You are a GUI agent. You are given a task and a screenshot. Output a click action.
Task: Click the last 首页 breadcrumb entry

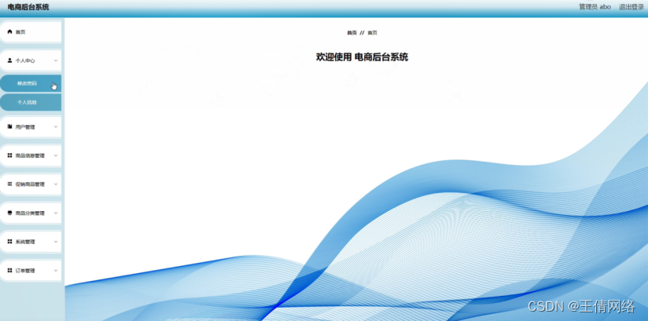point(372,33)
